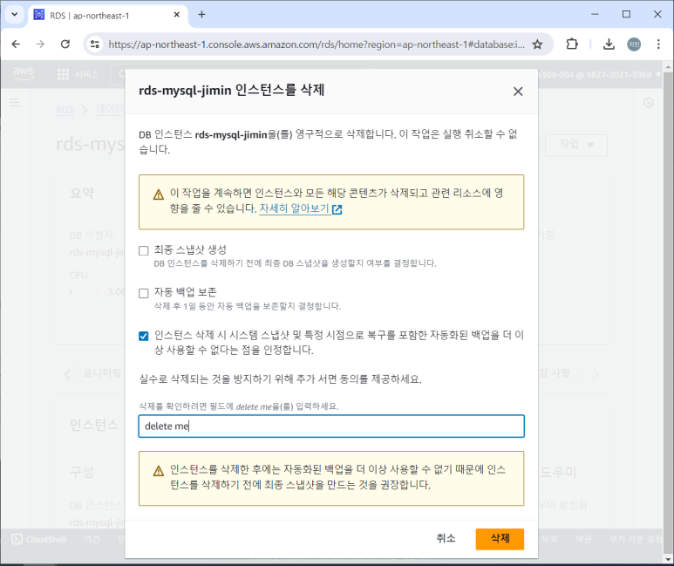This screenshot has width=674, height=566.
Task: Click next tabs chevron on the right
Action: [x=596, y=374]
